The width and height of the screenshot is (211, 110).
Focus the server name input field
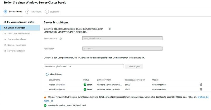point(84,66)
